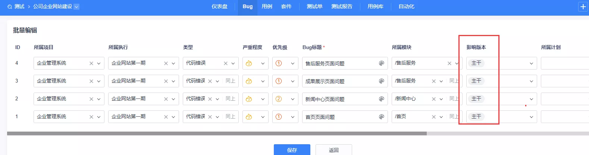Clear the /新闻中心 module selection

[x=434, y=99]
